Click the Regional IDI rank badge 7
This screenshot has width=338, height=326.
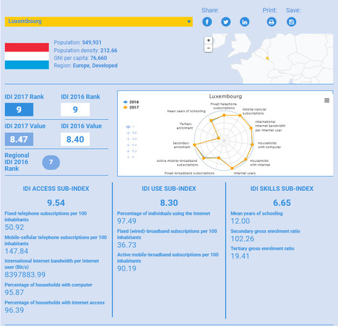pyautogui.click(x=51, y=163)
